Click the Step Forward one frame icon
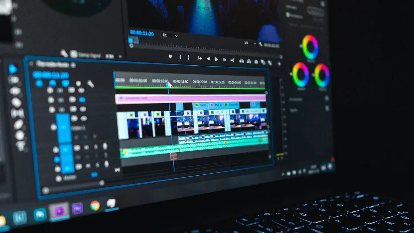This screenshot has height=233, width=414. (225, 59)
